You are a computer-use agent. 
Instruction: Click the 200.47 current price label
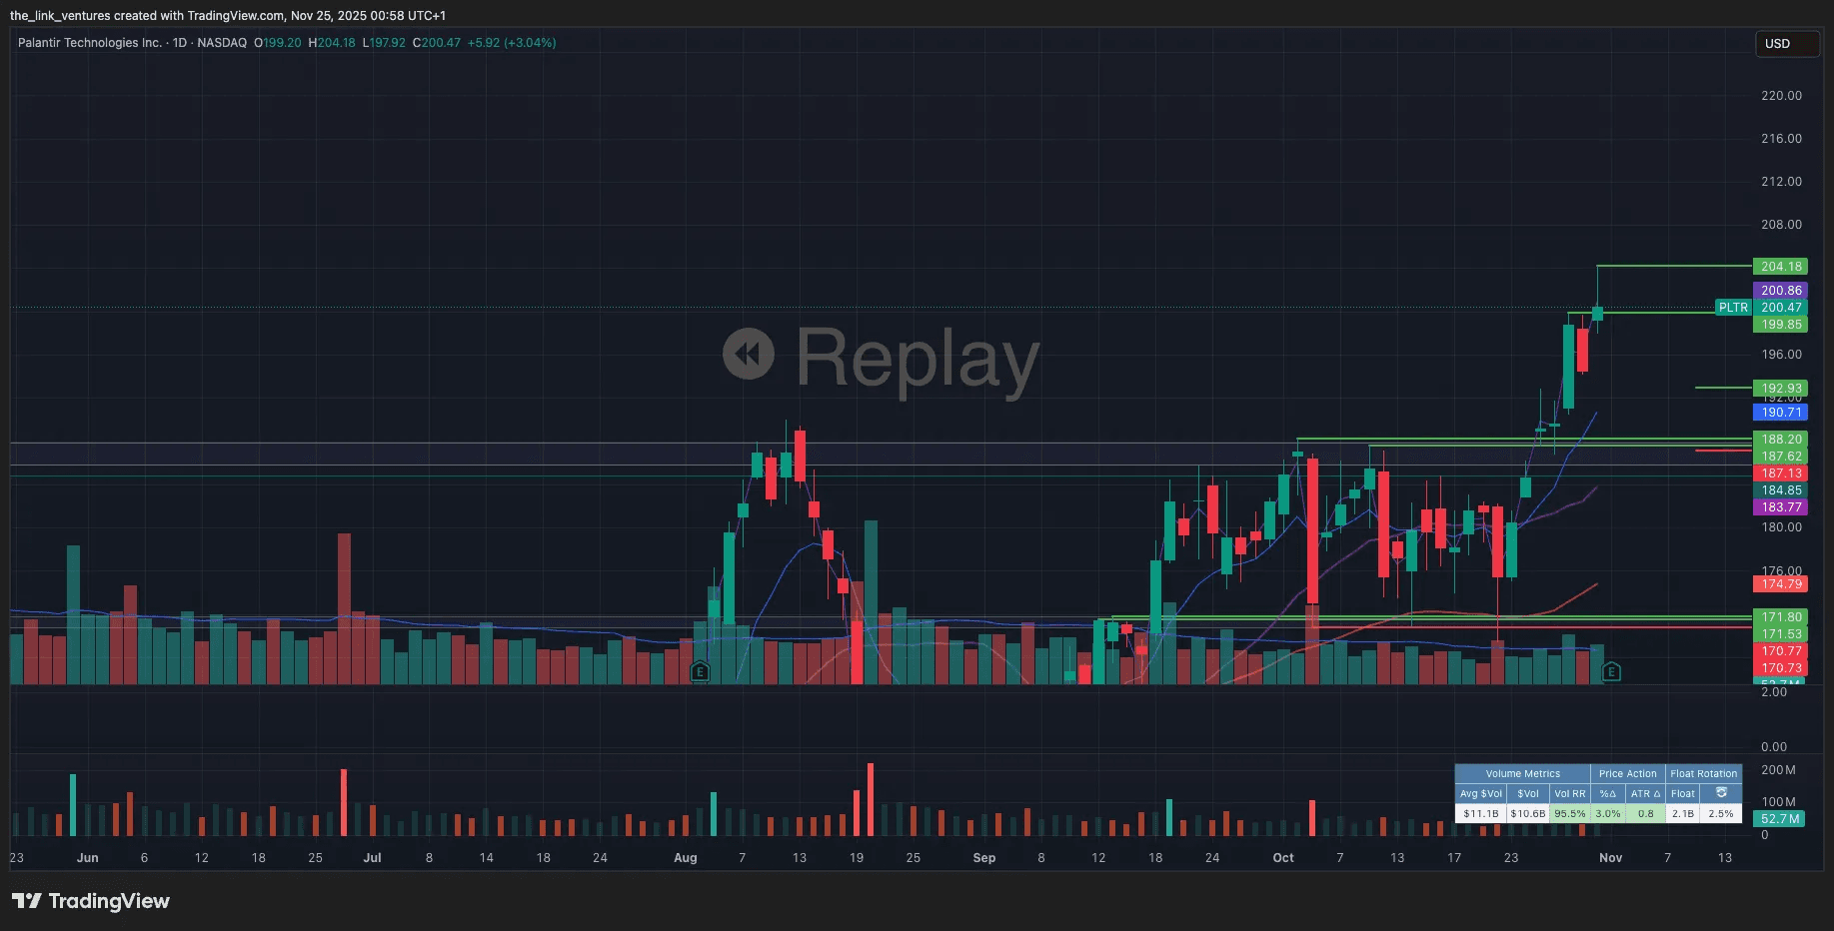point(1780,308)
